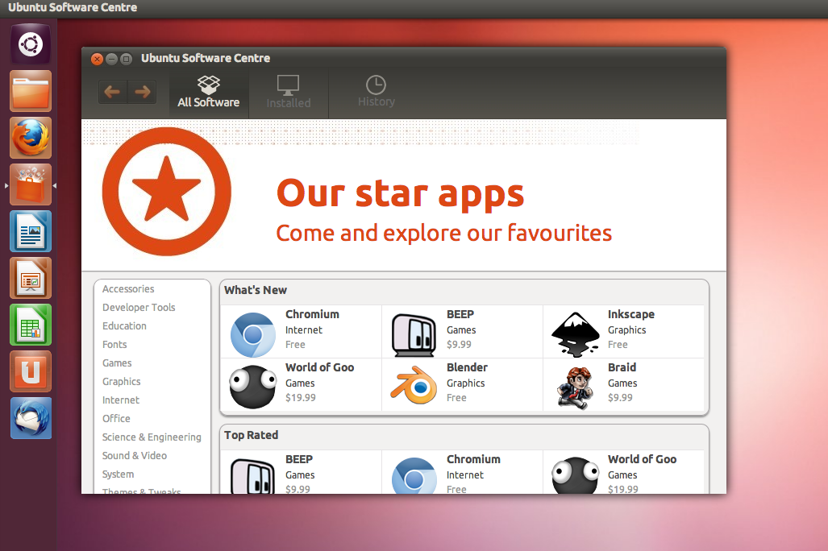The height and width of the screenshot is (551, 828).
Task: Click the Inkscape app icon
Action: 575,334
